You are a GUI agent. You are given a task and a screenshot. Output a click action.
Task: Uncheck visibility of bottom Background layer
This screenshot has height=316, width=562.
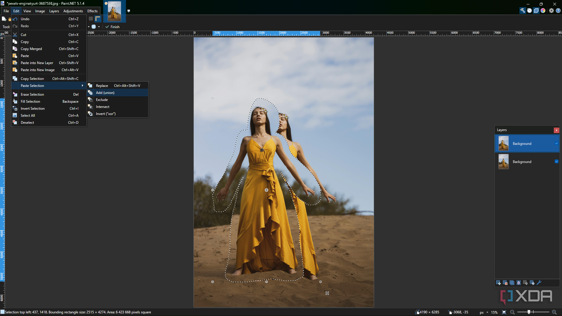coord(556,162)
